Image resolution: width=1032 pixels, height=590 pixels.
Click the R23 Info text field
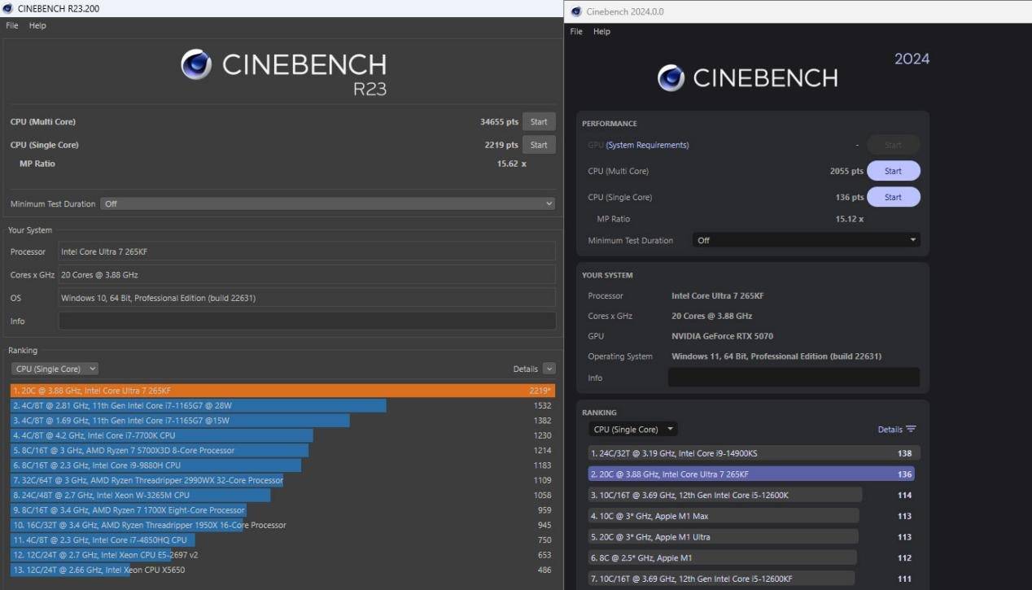point(307,321)
